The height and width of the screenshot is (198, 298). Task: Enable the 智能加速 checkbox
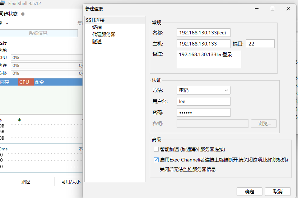[x=156, y=149]
